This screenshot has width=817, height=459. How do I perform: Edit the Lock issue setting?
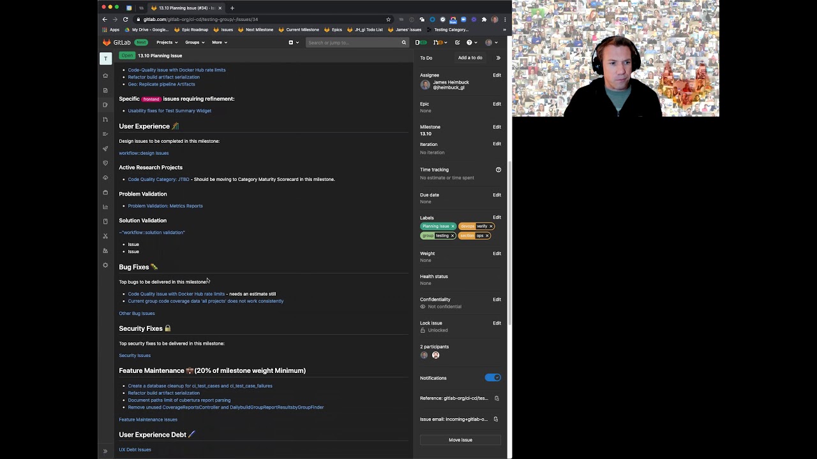(497, 323)
